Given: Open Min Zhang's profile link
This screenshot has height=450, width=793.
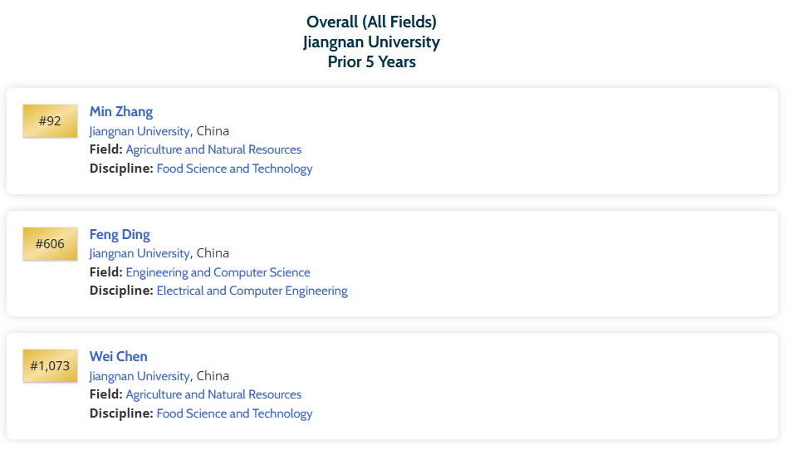Looking at the screenshot, I should pyautogui.click(x=121, y=111).
